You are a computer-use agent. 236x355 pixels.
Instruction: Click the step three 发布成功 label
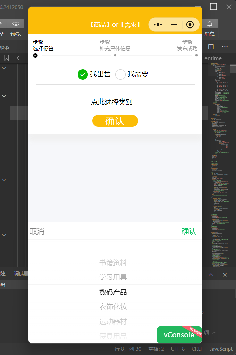[x=187, y=49]
